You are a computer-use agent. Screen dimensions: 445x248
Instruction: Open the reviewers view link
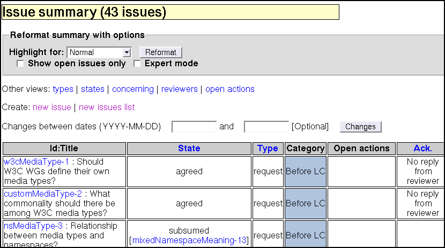click(x=179, y=89)
